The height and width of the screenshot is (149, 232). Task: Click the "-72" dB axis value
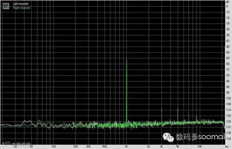pyautogui.click(x=227, y=70)
